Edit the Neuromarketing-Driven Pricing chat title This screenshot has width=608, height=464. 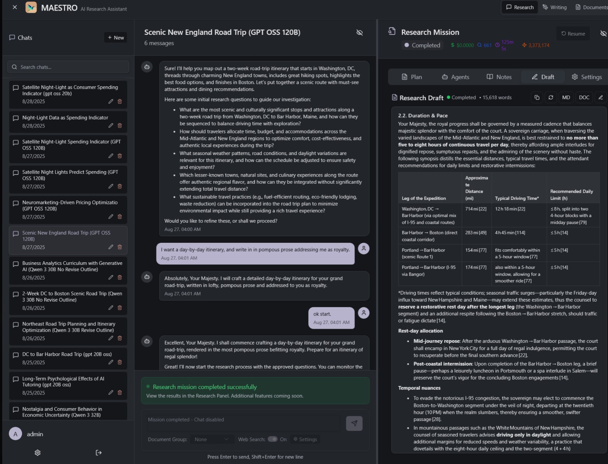coord(111,217)
